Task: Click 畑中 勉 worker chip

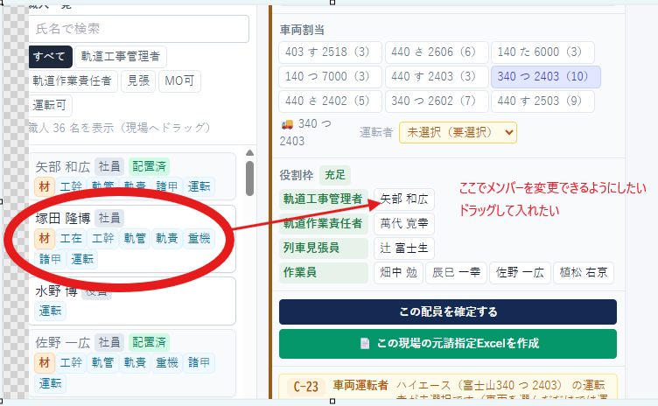Action: pos(398,273)
